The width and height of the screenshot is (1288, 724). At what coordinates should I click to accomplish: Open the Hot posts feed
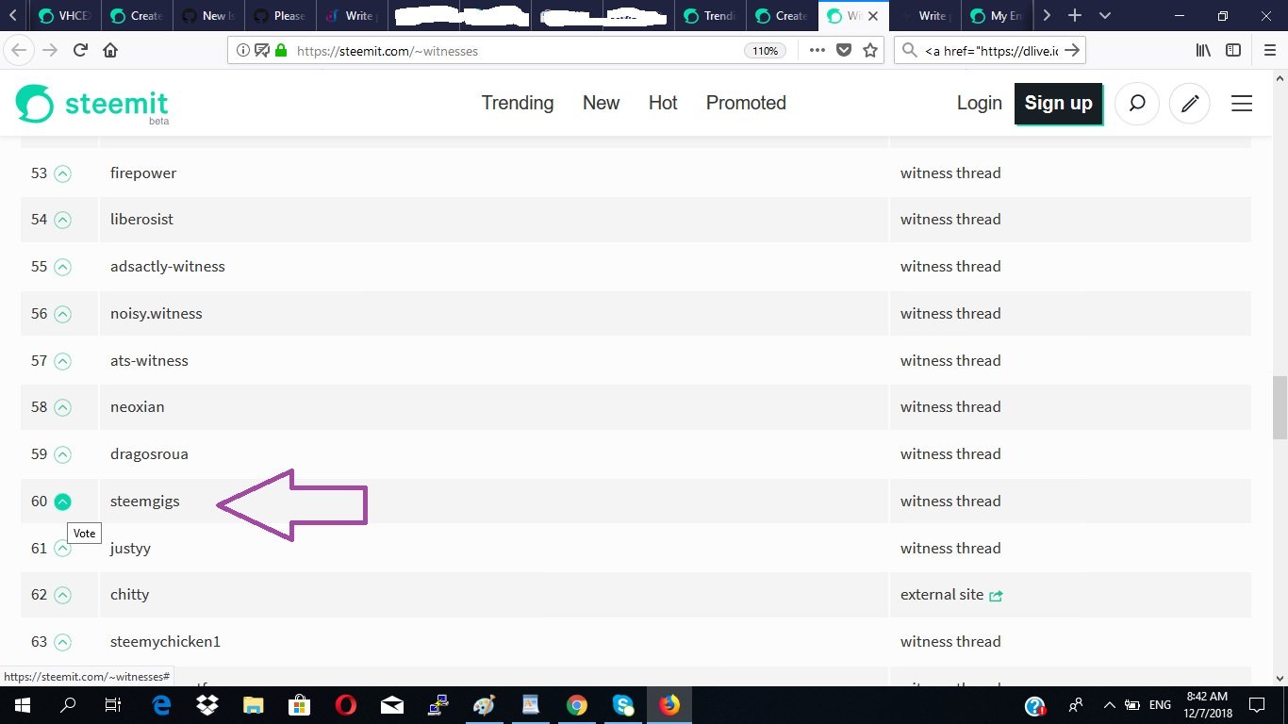click(x=663, y=104)
